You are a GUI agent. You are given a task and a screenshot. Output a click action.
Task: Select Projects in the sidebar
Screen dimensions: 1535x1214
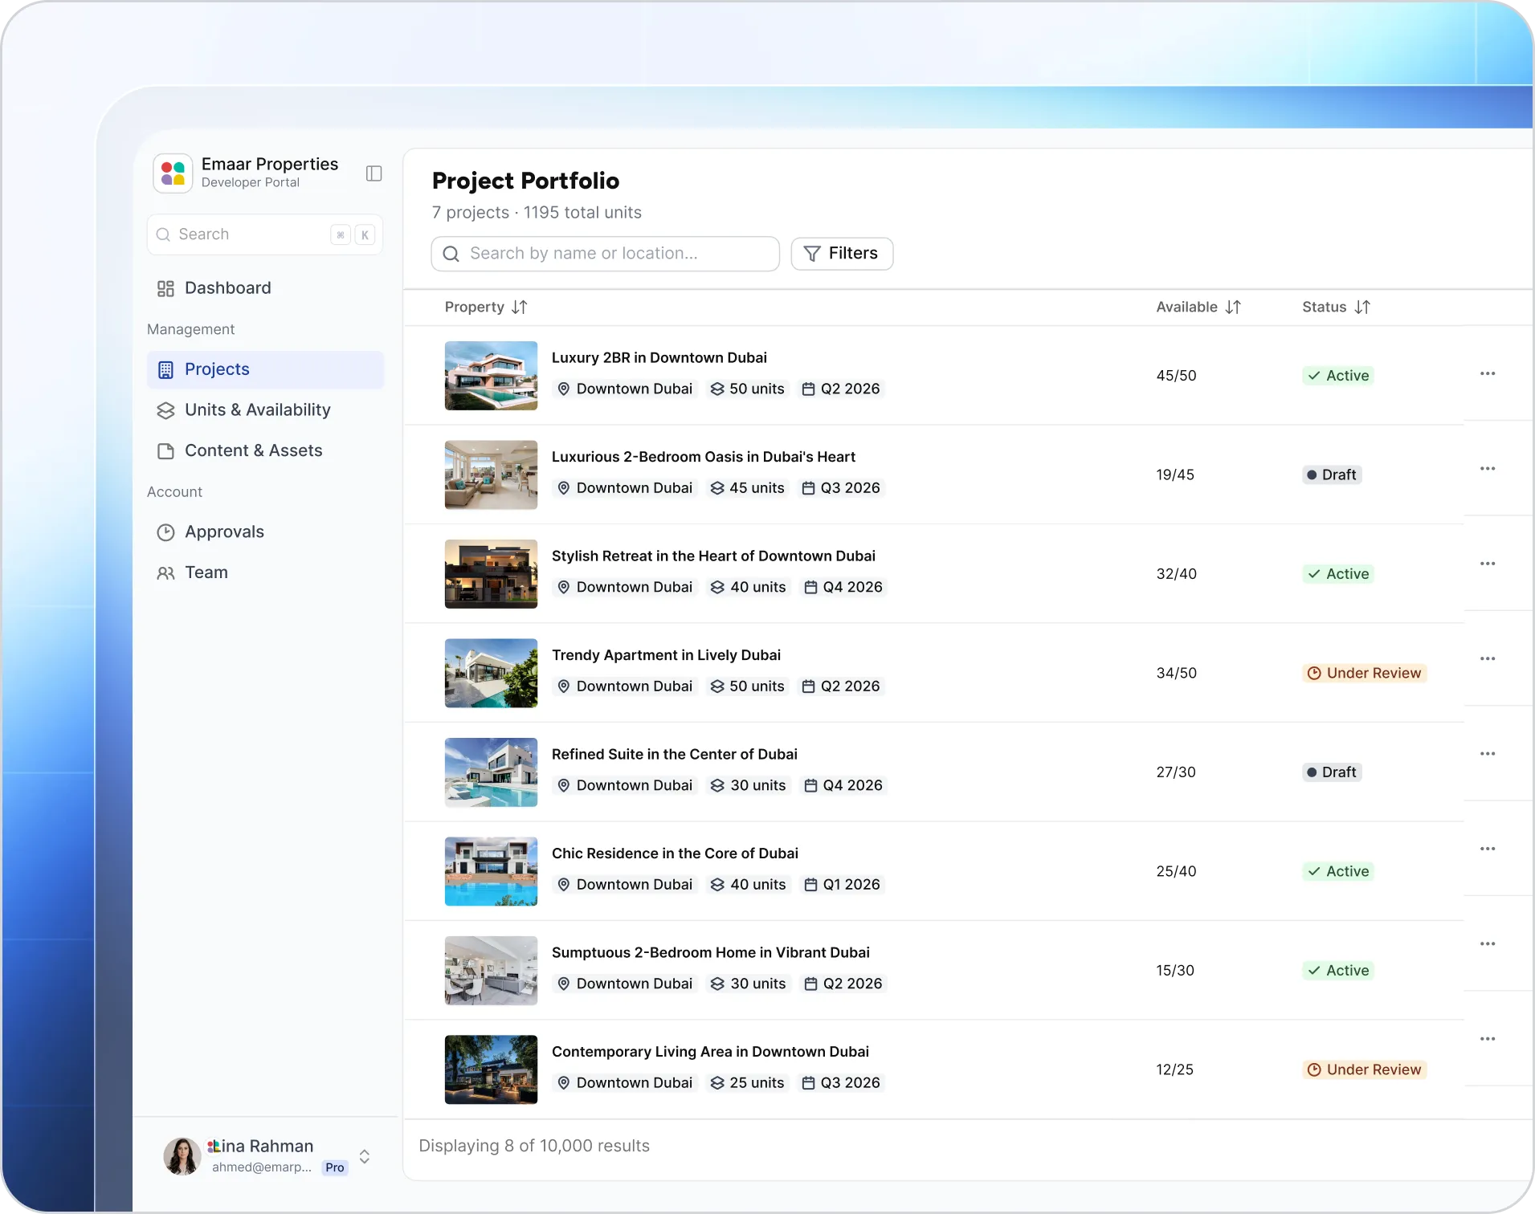point(265,369)
